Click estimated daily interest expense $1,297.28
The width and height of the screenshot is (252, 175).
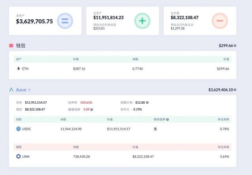(178, 28)
